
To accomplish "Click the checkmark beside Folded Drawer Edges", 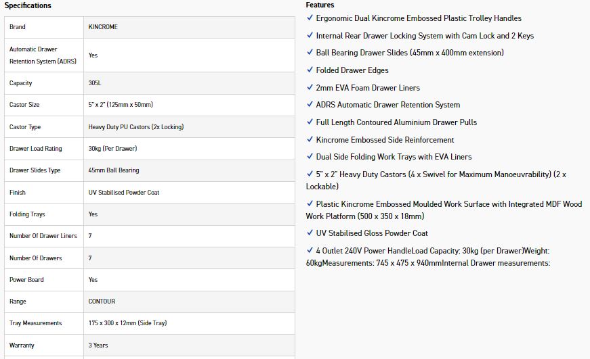I will (310, 70).
